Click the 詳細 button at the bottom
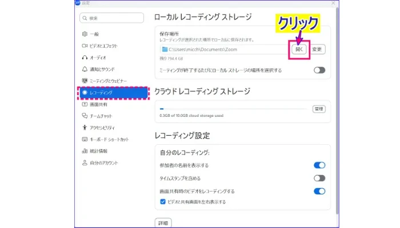400x228 pixels. [163, 223]
